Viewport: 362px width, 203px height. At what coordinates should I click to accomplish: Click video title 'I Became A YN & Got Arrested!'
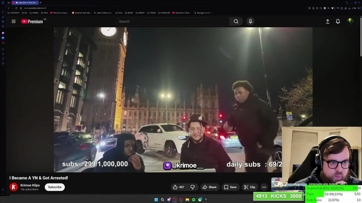pyautogui.click(x=39, y=178)
